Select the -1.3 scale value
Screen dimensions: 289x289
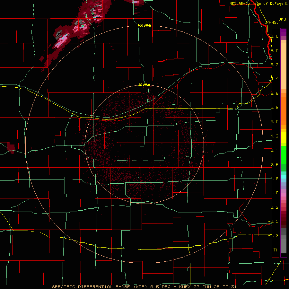tap(273, 236)
